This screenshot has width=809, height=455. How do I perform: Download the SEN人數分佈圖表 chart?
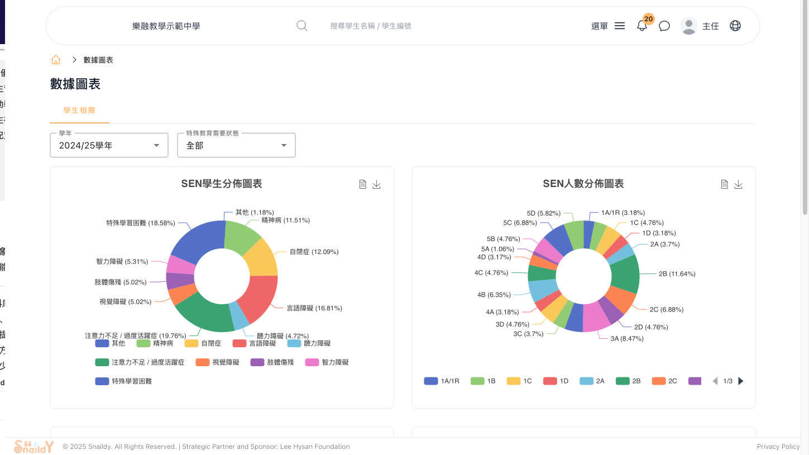(x=739, y=184)
